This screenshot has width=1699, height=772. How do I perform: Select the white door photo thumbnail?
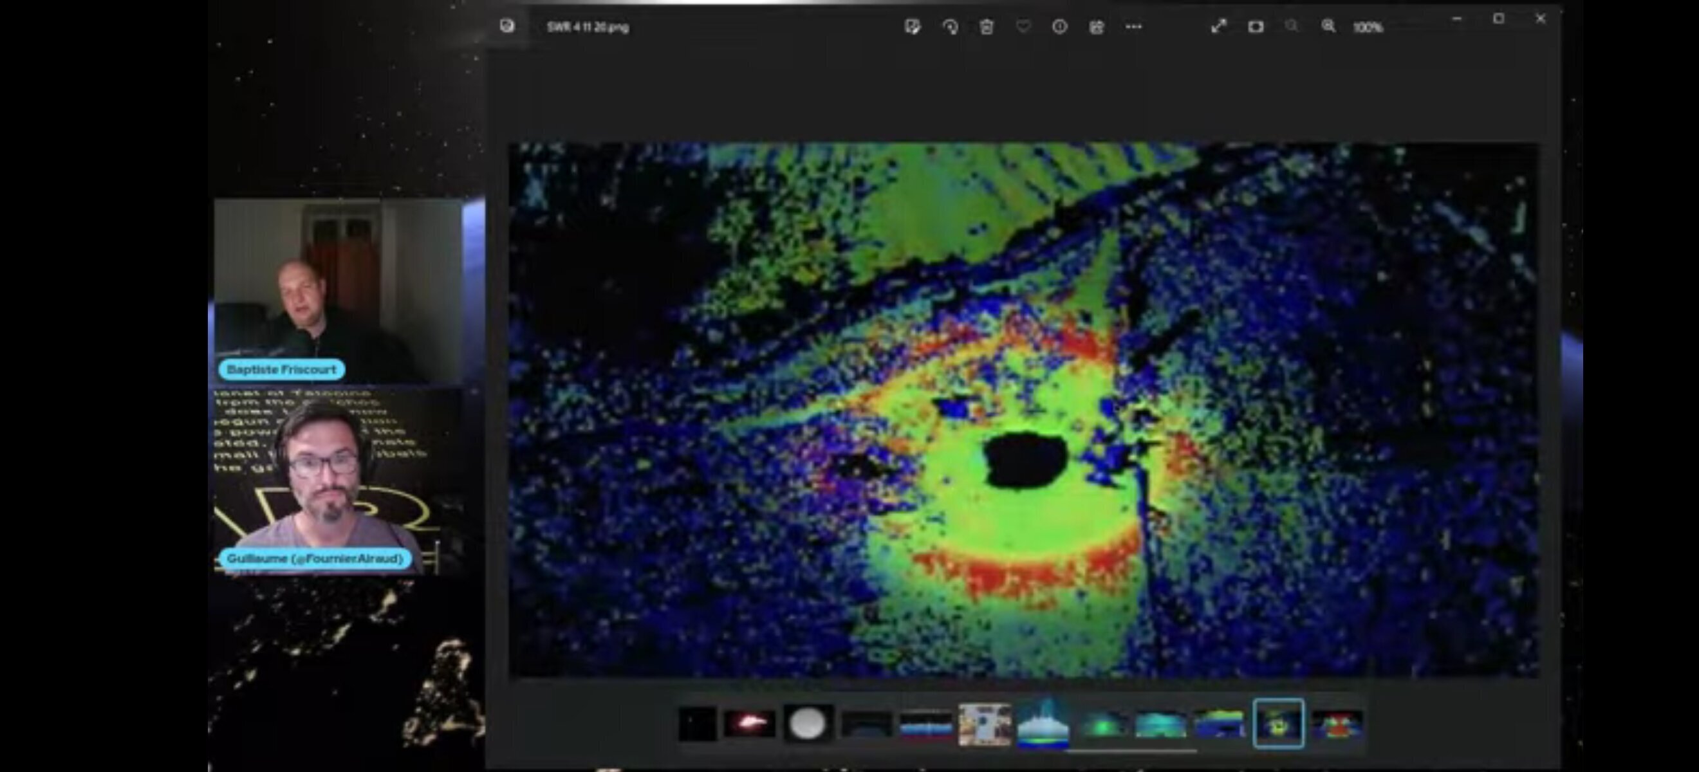pyautogui.click(x=984, y=724)
